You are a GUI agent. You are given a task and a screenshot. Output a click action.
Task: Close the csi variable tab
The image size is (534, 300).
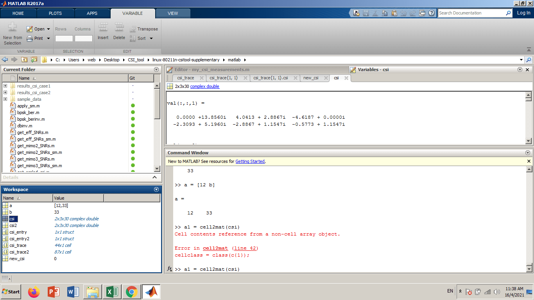(346, 78)
